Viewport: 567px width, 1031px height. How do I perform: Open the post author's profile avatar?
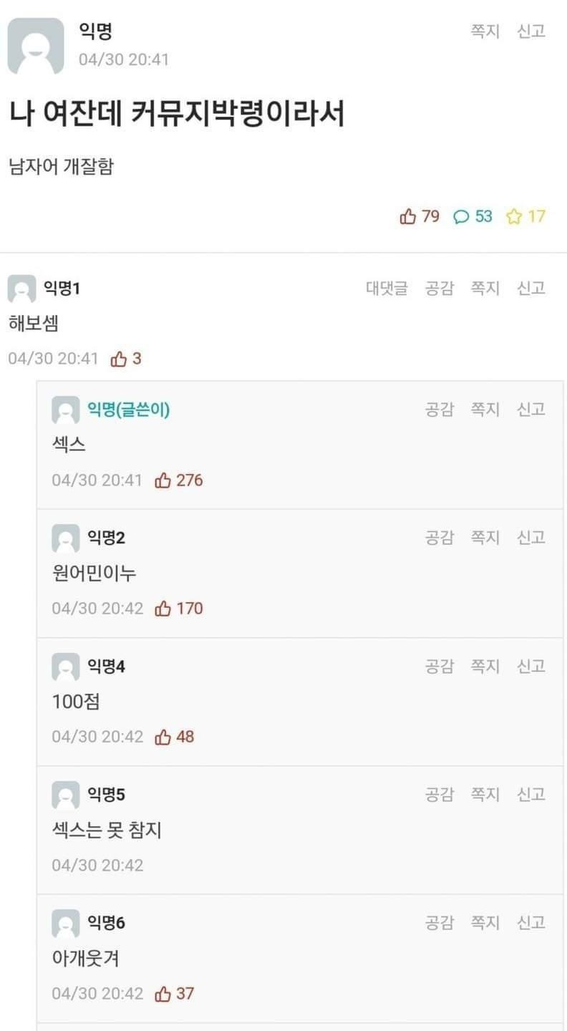[35, 47]
